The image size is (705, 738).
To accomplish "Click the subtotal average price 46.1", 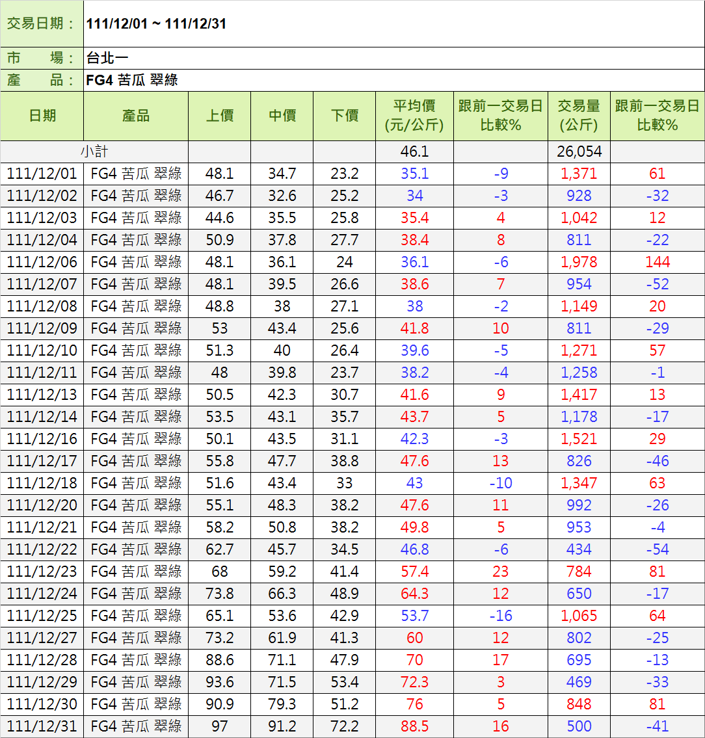I will 414,152.
